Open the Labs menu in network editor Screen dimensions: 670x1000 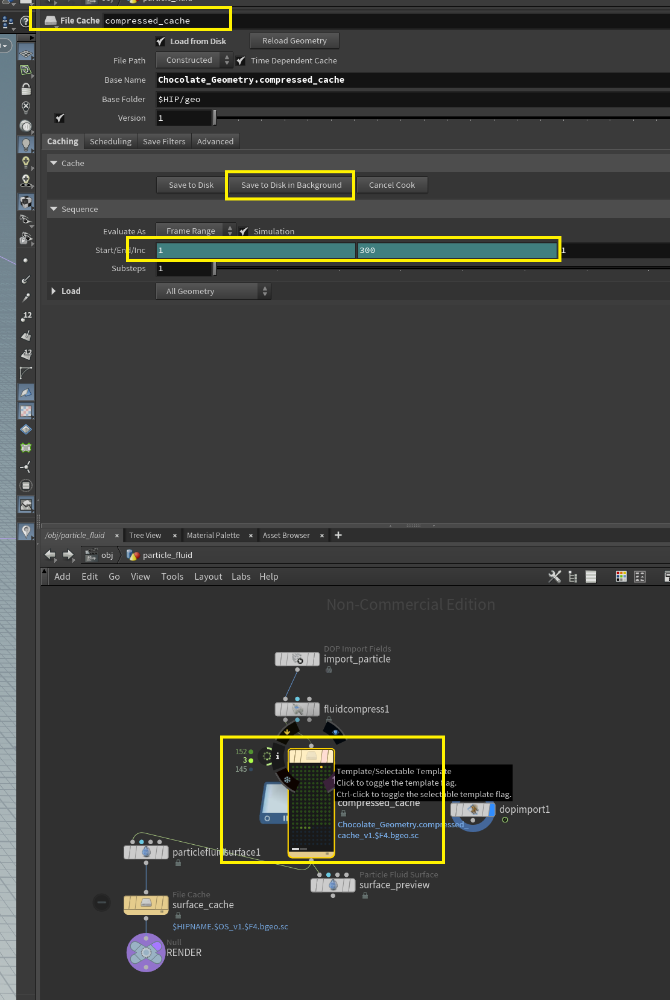(241, 577)
